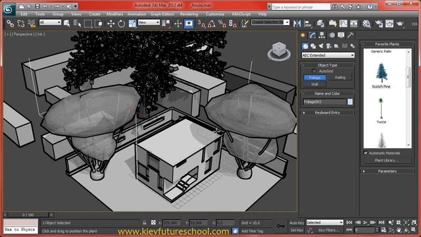The width and height of the screenshot is (421, 237).
Task: Expand the Keyboard Entry rollout
Action: coord(328,113)
